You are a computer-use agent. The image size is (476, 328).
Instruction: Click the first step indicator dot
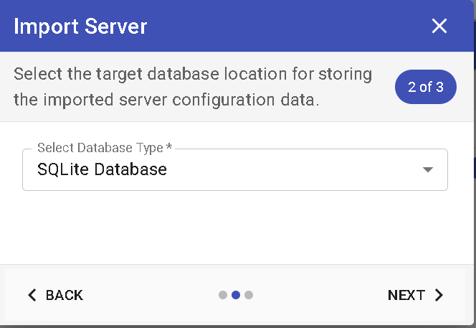click(223, 295)
